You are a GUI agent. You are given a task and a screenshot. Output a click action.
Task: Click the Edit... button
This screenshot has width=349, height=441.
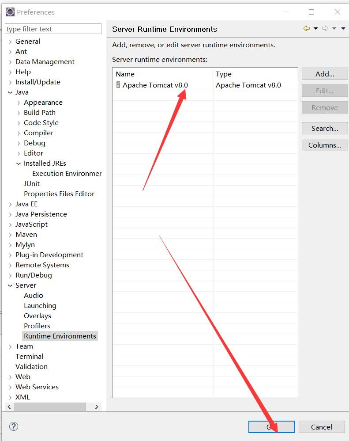click(325, 91)
